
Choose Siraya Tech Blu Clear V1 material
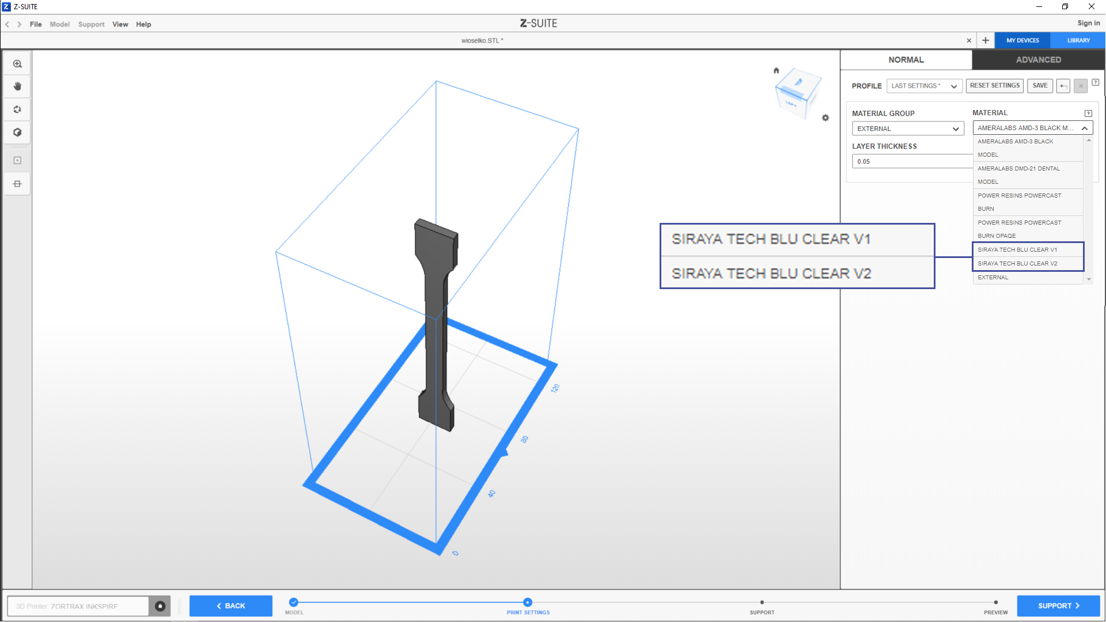click(1028, 250)
